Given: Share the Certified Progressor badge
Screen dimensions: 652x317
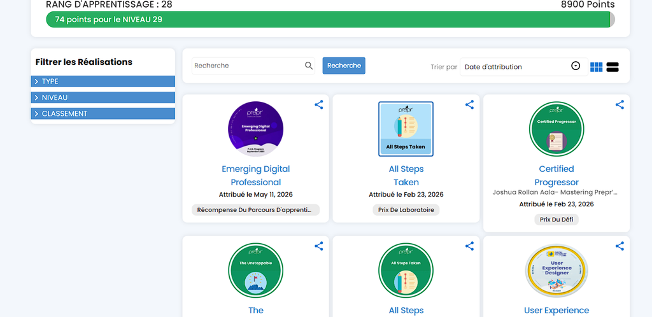Looking at the screenshot, I should pos(620,104).
